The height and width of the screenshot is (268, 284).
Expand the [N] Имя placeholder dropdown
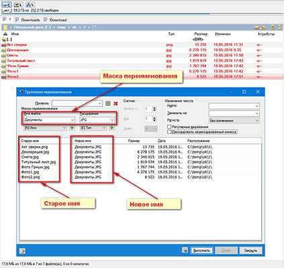pyautogui.click(x=64, y=128)
